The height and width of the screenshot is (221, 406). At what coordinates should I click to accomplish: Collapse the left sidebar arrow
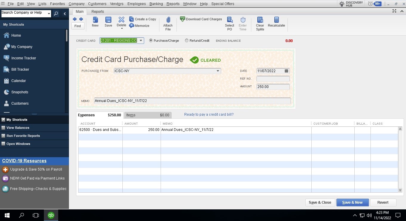[x=65, y=14]
